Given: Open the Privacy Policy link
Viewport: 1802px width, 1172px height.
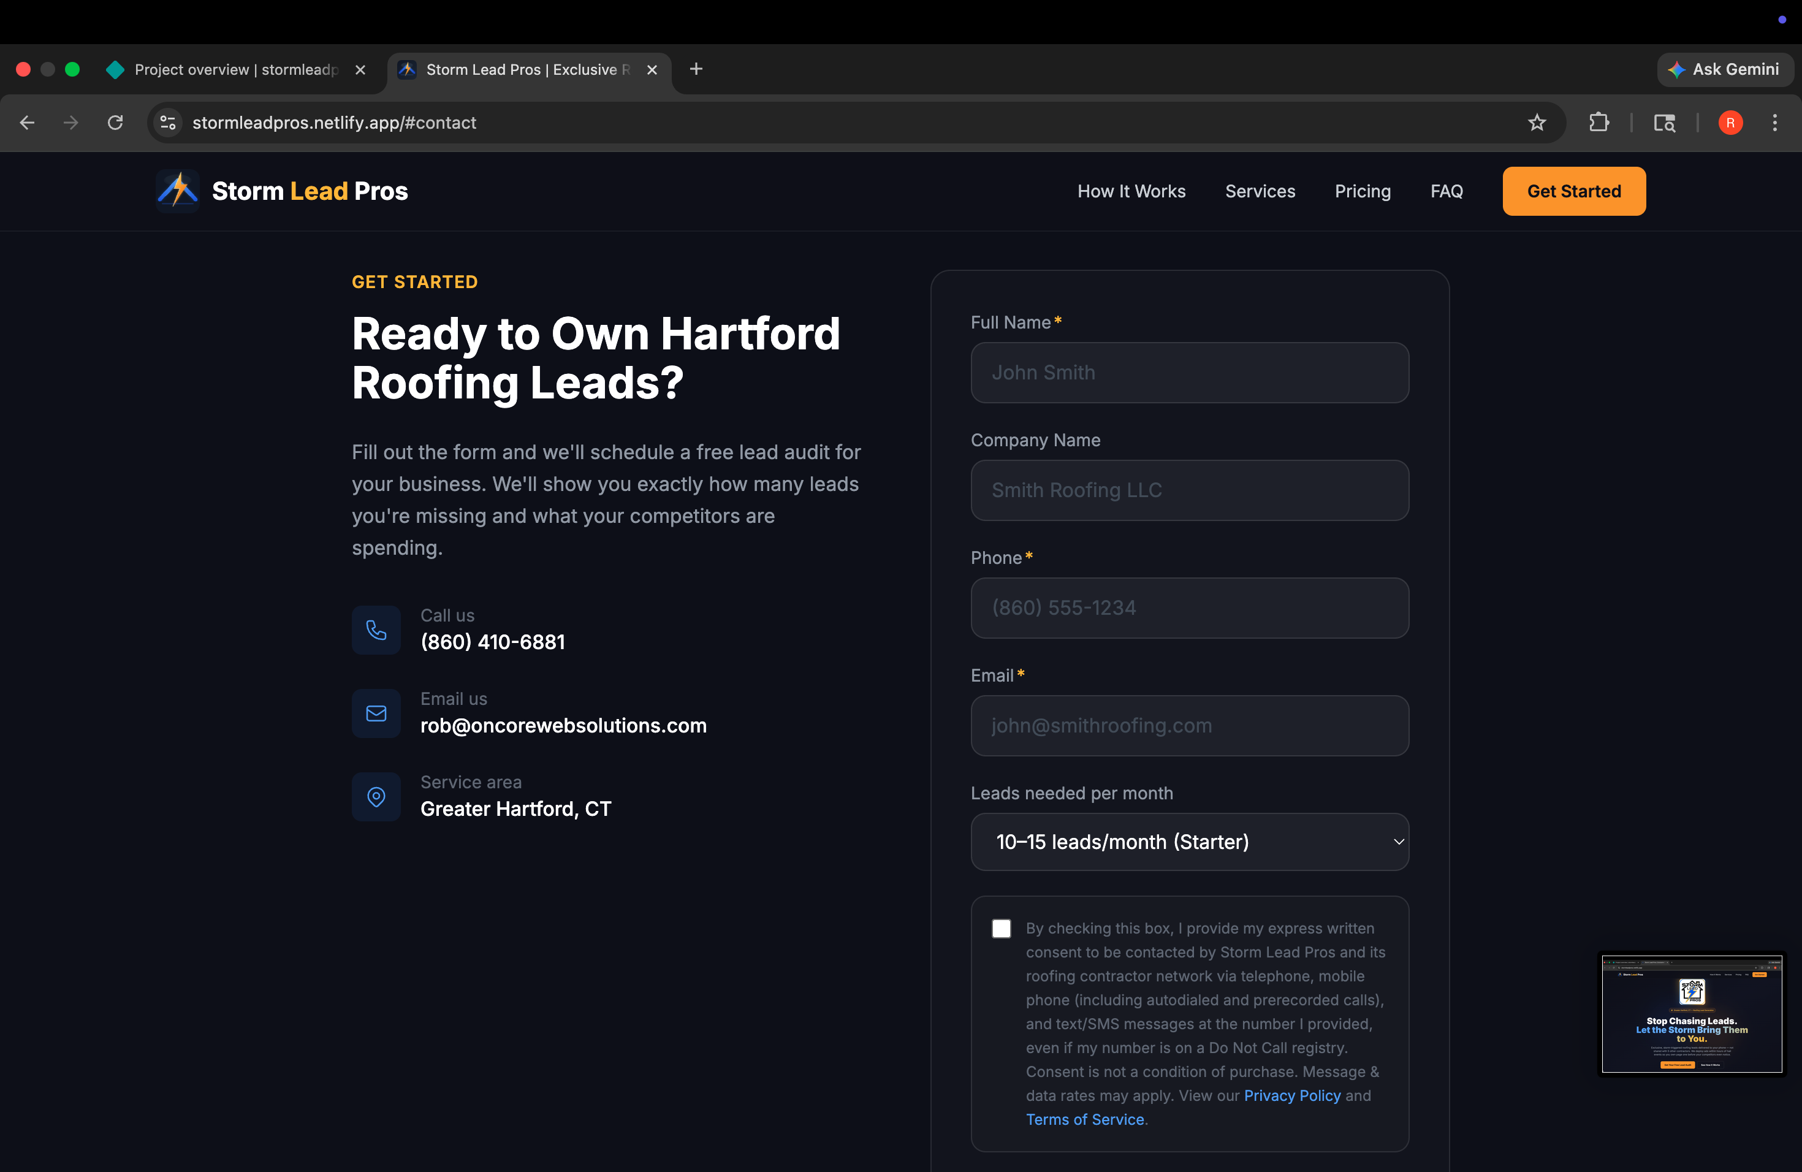Looking at the screenshot, I should click(x=1291, y=1095).
